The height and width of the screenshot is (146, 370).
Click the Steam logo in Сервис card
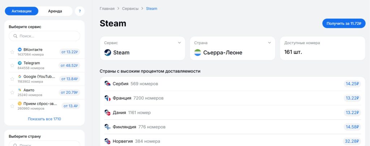tap(108, 53)
